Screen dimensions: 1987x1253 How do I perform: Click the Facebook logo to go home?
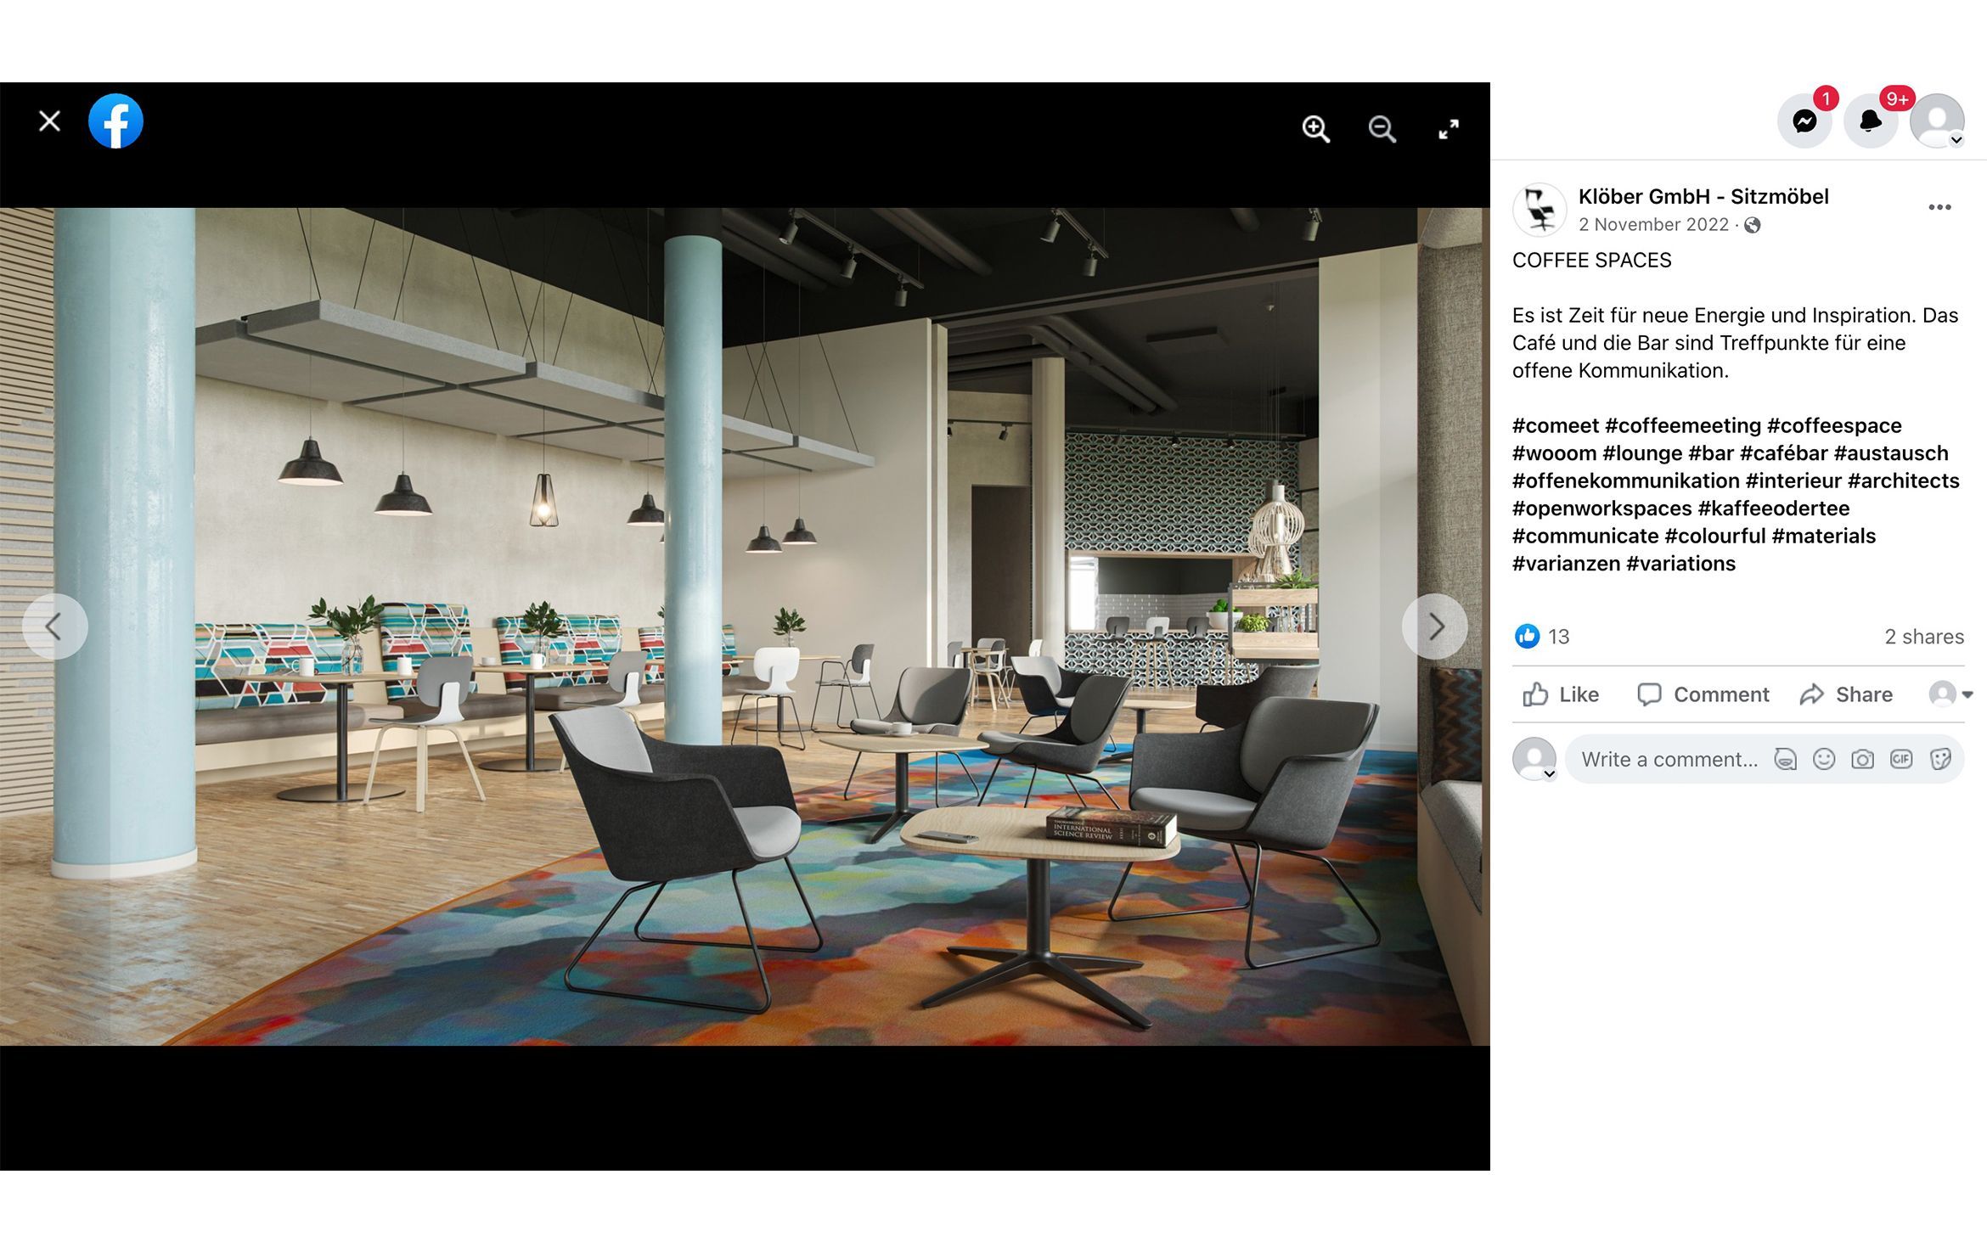(116, 121)
